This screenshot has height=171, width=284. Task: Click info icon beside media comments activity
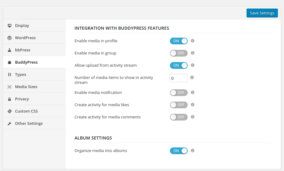click(193, 117)
